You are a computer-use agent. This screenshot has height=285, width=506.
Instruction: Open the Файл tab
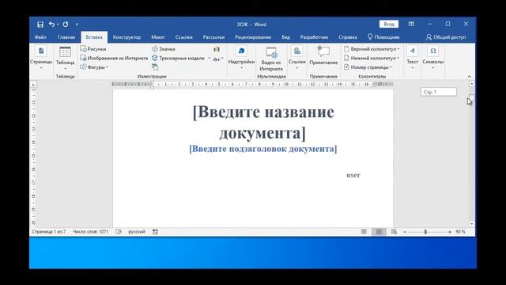click(x=40, y=37)
